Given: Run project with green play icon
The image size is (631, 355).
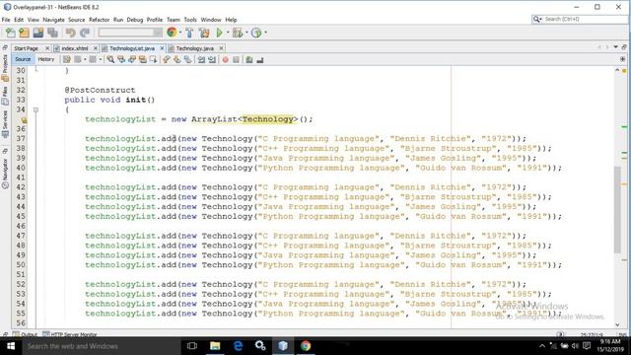Looking at the screenshot, I should tap(219, 33).
